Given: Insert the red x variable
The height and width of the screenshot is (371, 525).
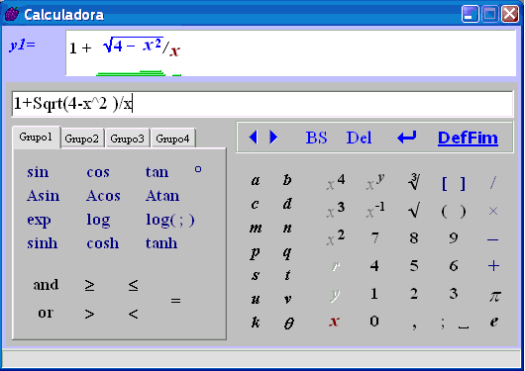Looking at the screenshot, I should (334, 322).
